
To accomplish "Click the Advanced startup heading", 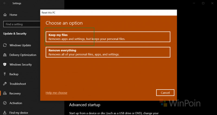I will (x=85, y=105).
